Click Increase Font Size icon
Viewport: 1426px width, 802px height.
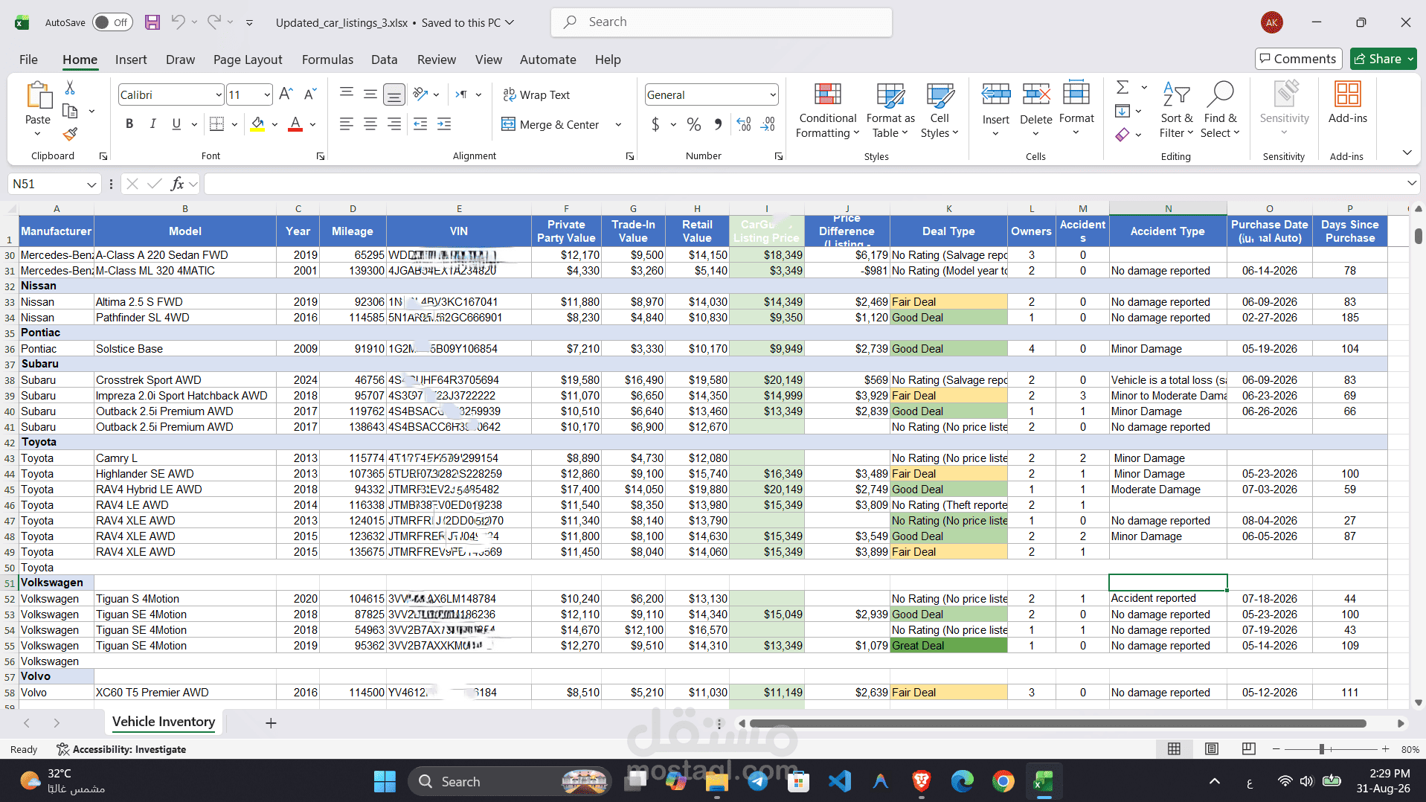point(286,94)
